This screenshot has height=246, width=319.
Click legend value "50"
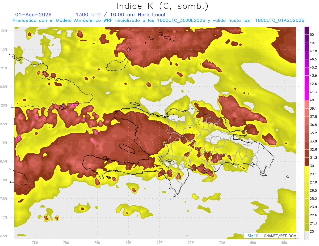tap(312, 34)
